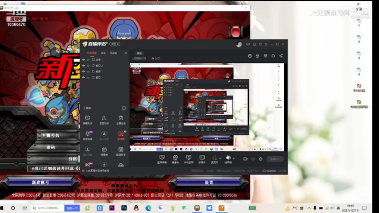The image size is (379, 213).
Task: Switch to the middle scene tab
Action: click(x=103, y=53)
